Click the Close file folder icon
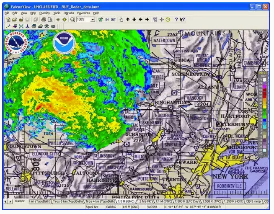 pos(21,20)
